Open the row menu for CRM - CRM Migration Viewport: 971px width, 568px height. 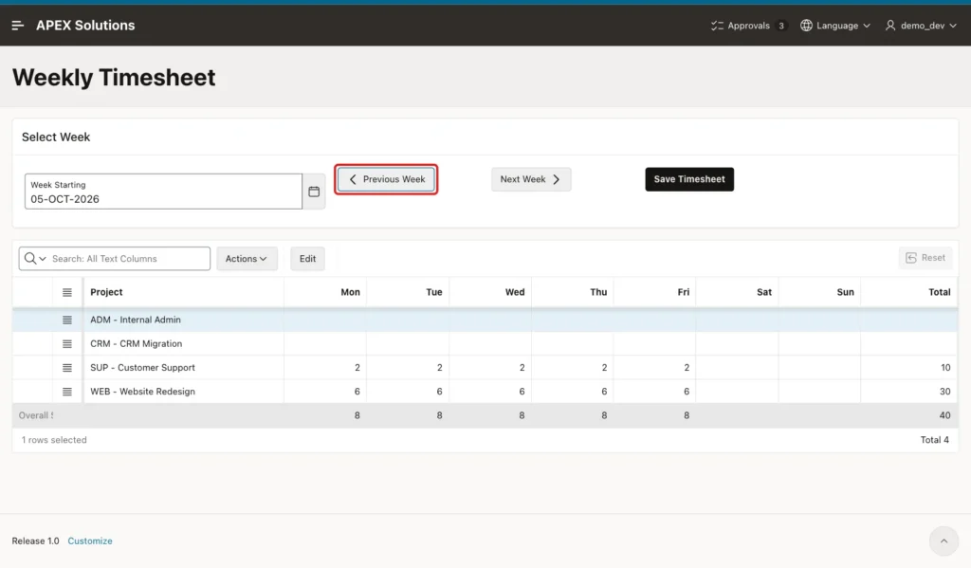point(67,344)
